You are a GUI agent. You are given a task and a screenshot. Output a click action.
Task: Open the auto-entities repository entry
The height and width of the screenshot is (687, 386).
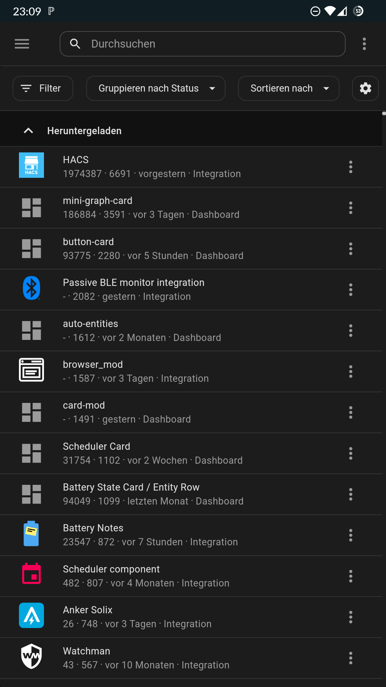[179, 331]
